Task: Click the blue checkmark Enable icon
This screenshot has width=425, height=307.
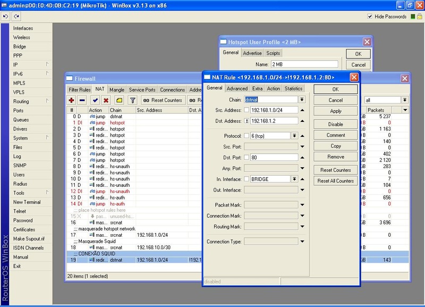Action: coord(95,100)
